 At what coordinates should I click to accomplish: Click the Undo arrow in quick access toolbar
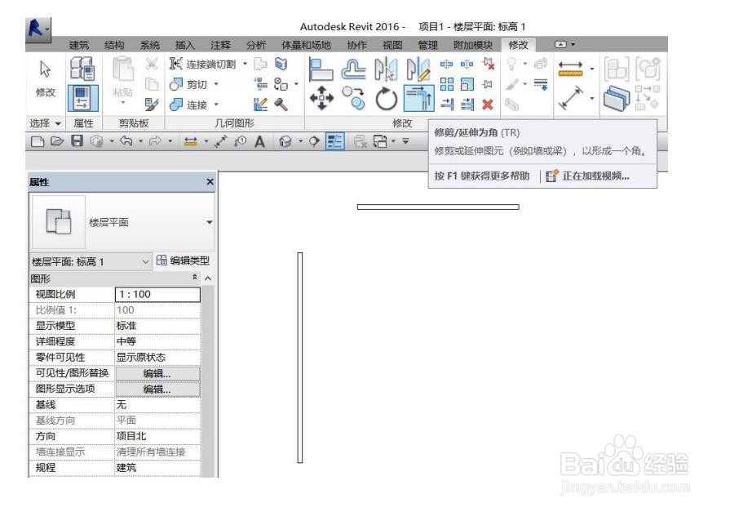[126, 140]
